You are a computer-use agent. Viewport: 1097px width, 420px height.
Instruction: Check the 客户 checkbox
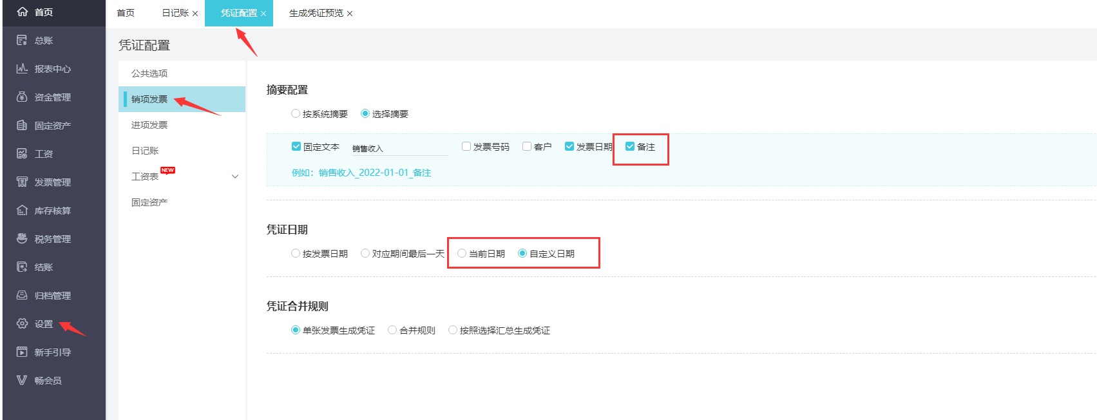[527, 147]
